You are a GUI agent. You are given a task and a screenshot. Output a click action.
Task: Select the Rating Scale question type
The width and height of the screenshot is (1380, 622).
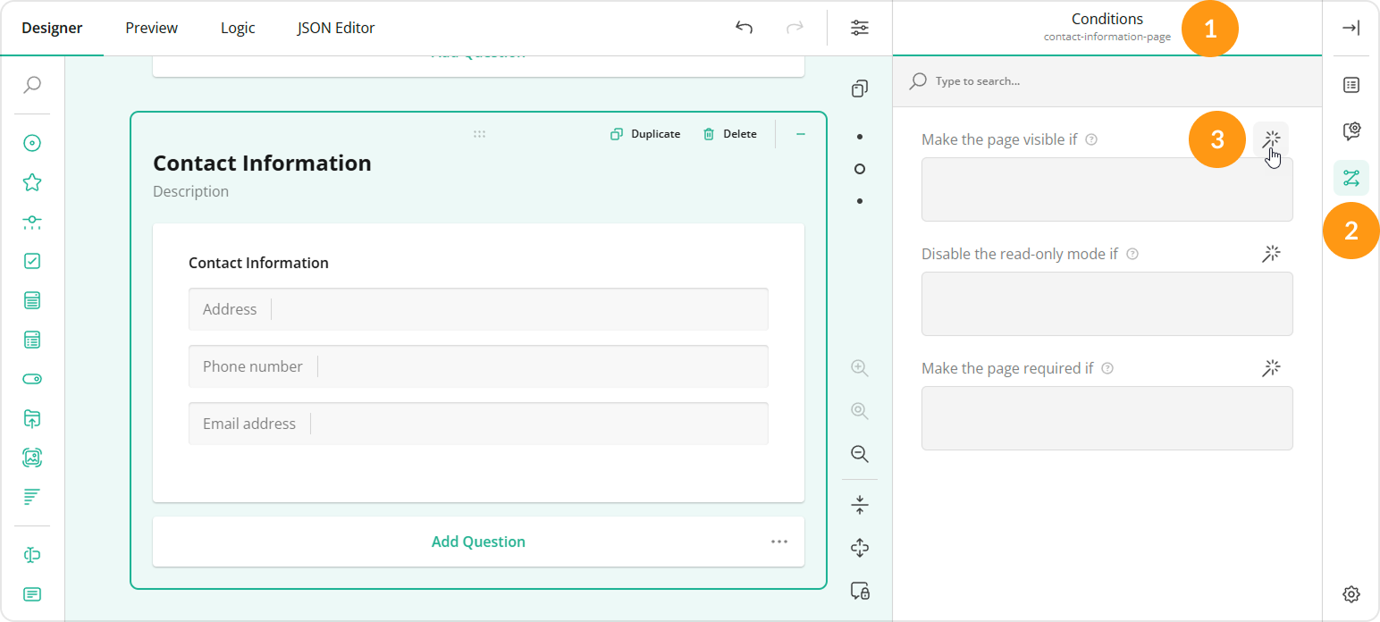(32, 181)
